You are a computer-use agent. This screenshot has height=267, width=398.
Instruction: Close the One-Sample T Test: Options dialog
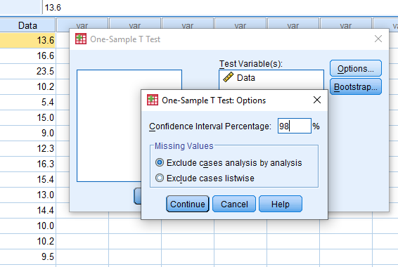[317, 100]
